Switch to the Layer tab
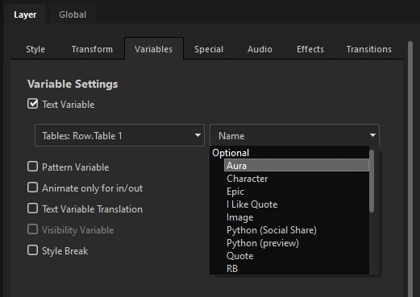This screenshot has height=297, width=420. click(x=25, y=14)
